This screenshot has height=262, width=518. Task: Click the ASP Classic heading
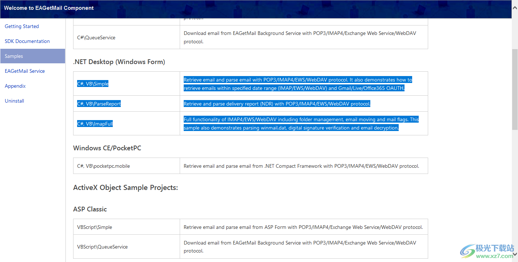[x=90, y=209]
